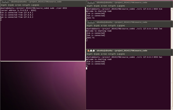Open 편집(E) menu in han client terminal

(96, 54)
